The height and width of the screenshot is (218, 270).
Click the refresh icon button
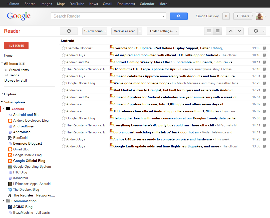tap(69, 31)
